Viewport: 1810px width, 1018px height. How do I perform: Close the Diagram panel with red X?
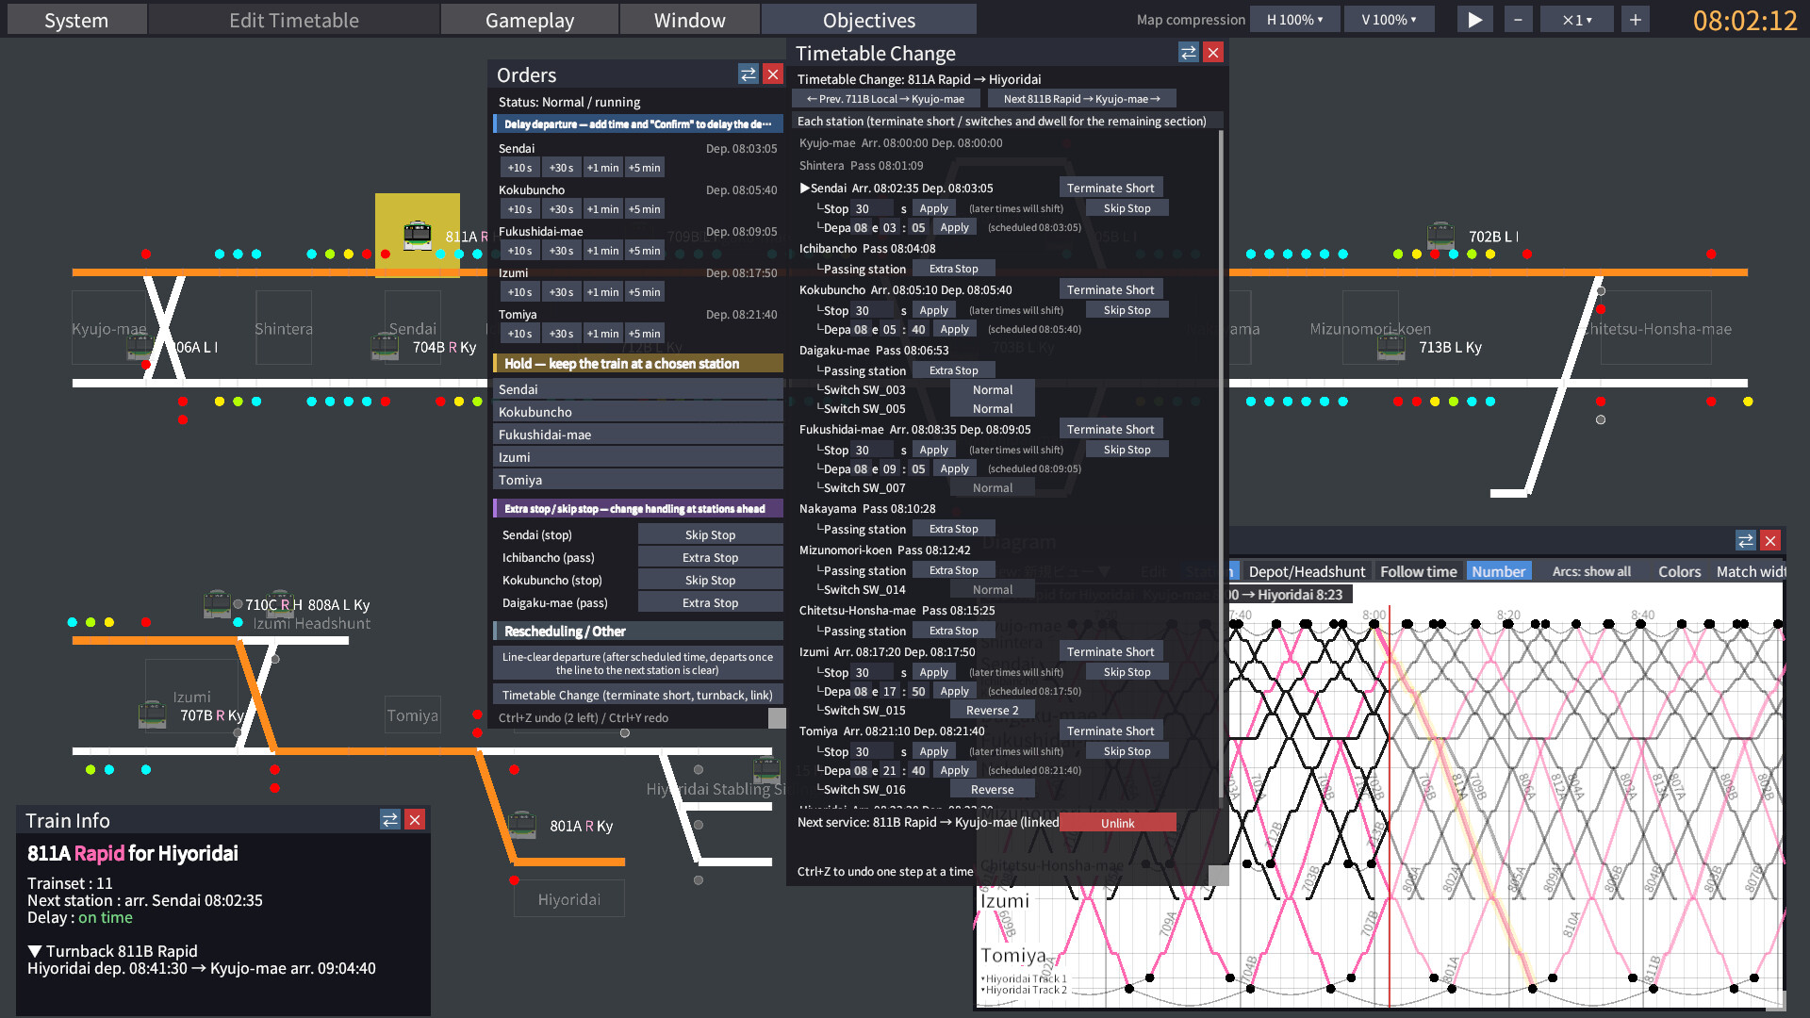coord(1770,540)
